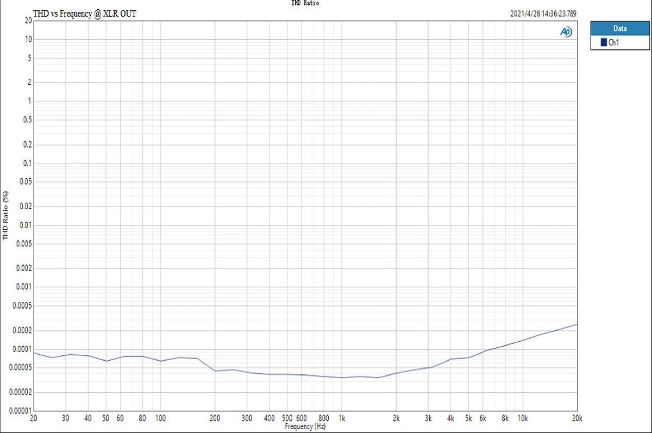This screenshot has height=433, width=652.
Task: Select the Ch1 legend entry label
Action: coord(613,43)
